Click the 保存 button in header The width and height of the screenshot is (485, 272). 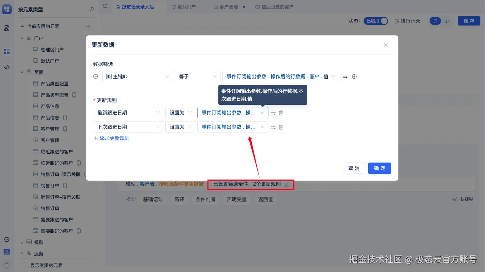coord(469,21)
